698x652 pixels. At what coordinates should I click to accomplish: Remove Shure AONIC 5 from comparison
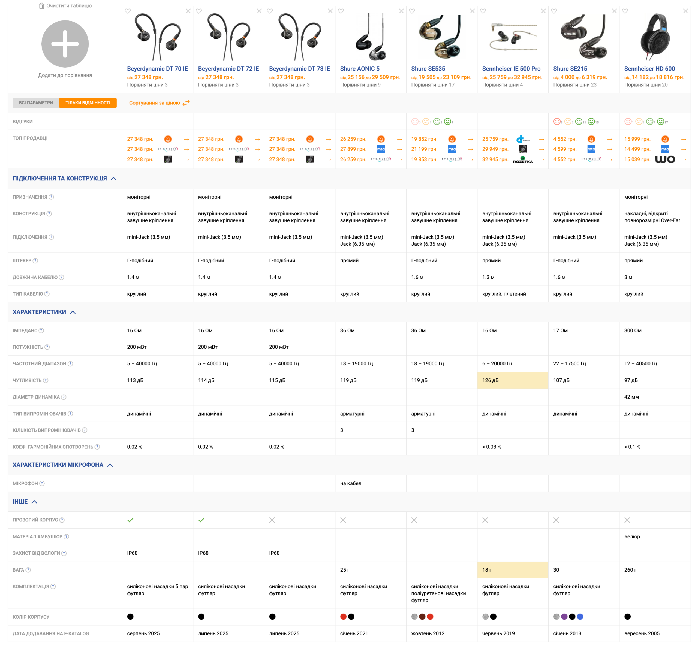coord(401,11)
